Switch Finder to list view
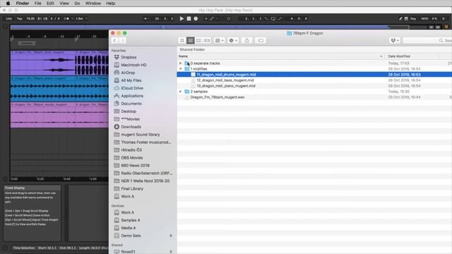Screen dimensions: 452x254 pyautogui.click(x=190, y=41)
